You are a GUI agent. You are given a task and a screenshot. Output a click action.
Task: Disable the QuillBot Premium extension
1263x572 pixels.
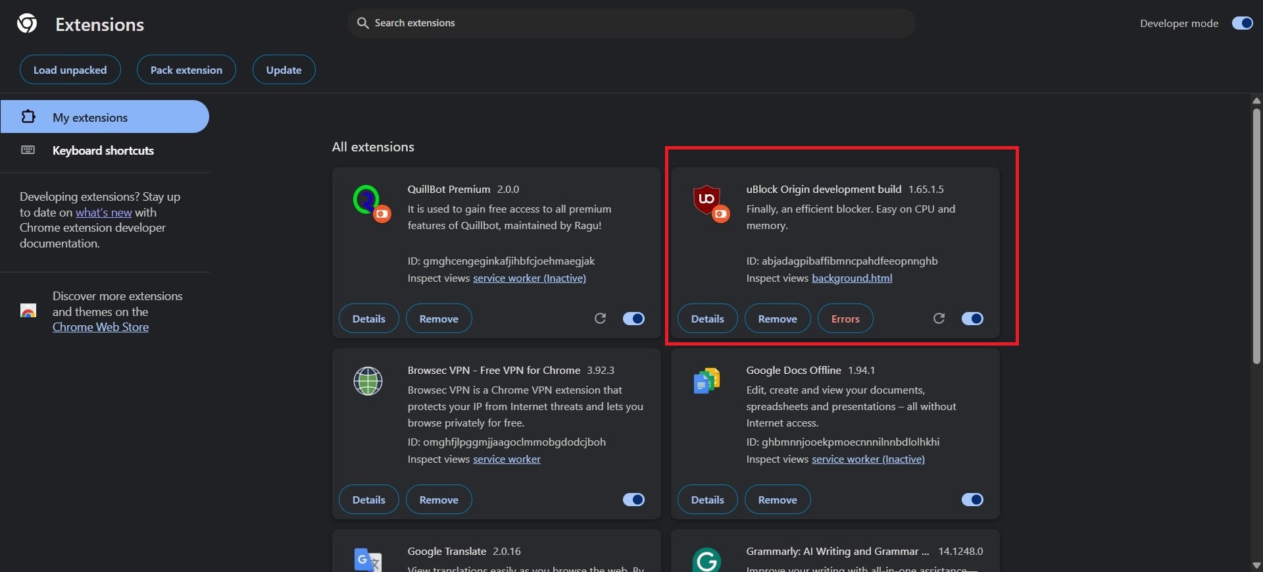(x=633, y=319)
